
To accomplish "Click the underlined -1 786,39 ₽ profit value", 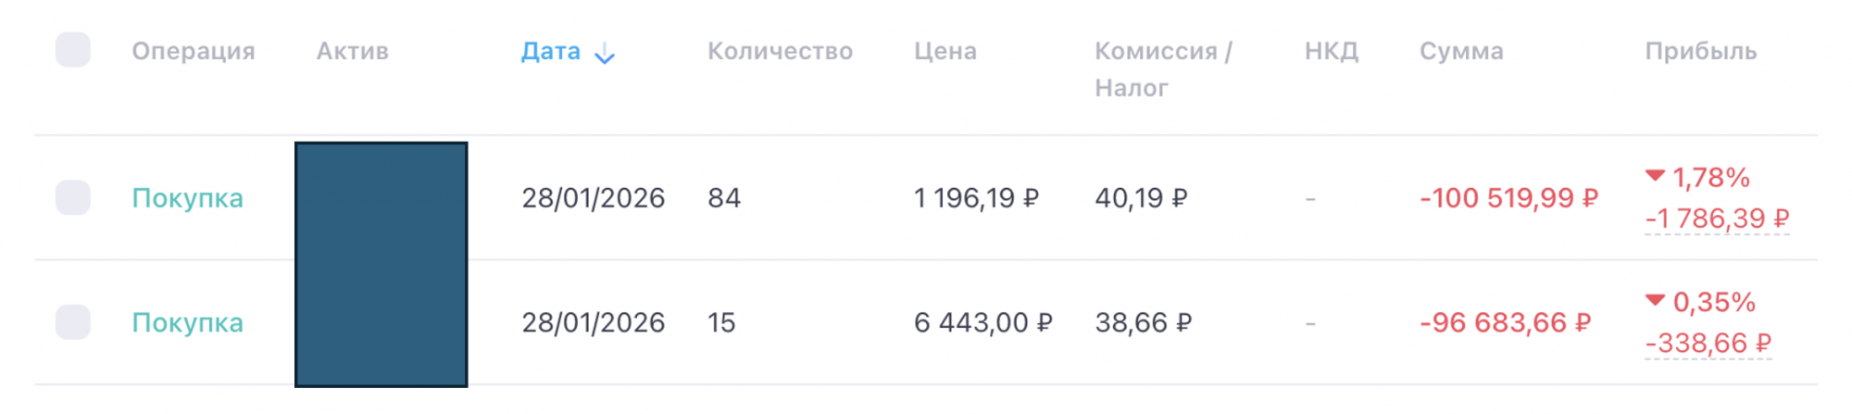I will pos(1717,219).
